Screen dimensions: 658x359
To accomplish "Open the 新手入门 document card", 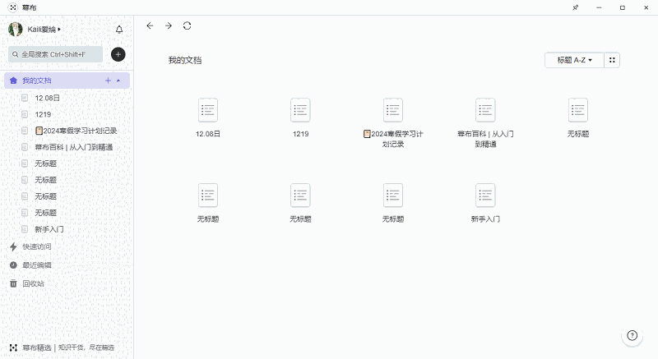I will pyautogui.click(x=485, y=203).
